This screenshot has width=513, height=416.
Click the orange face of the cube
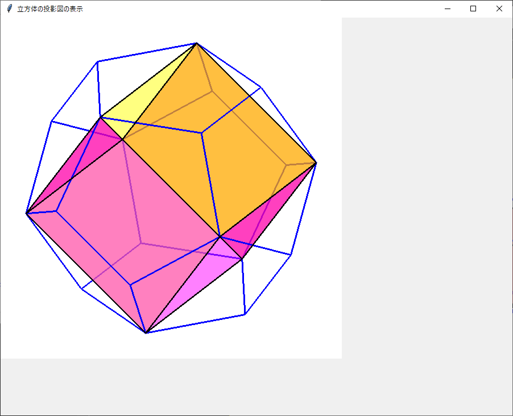tap(219, 139)
